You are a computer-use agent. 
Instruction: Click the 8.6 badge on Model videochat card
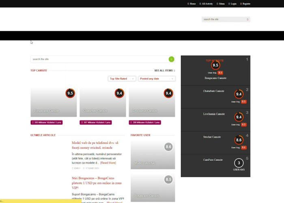[x=168, y=147]
